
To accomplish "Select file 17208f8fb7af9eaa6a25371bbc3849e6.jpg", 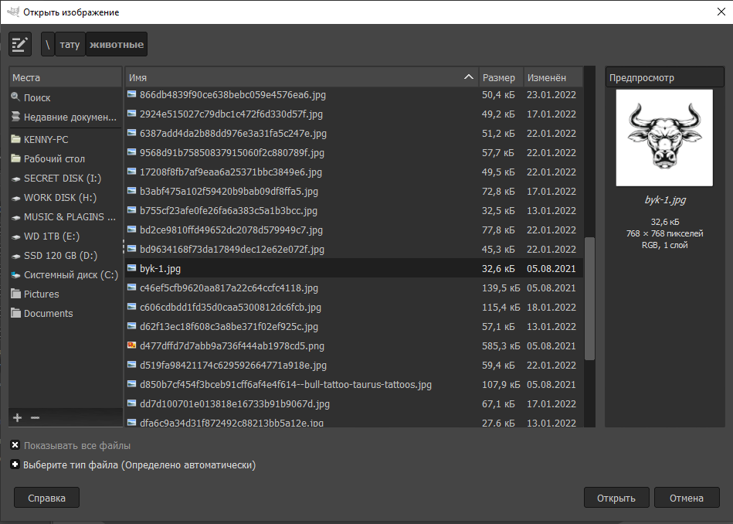I will click(354, 172).
